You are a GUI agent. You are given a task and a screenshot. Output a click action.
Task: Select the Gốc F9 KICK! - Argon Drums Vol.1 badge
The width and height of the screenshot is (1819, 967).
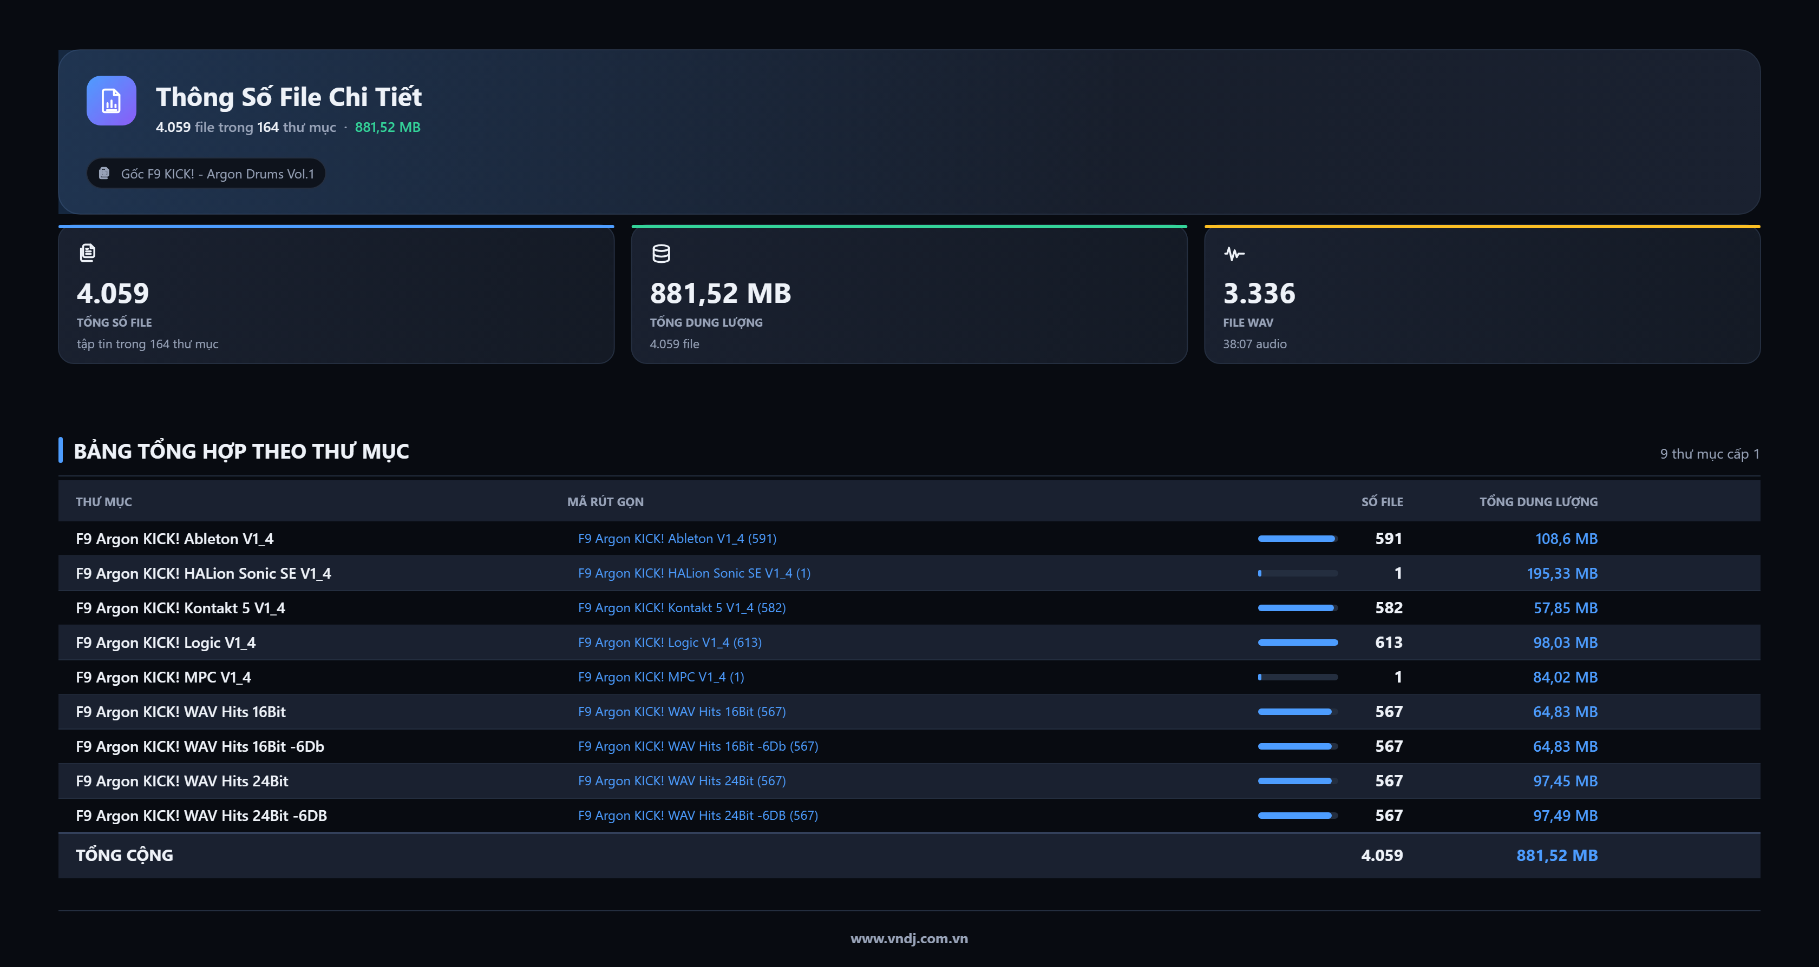206,174
